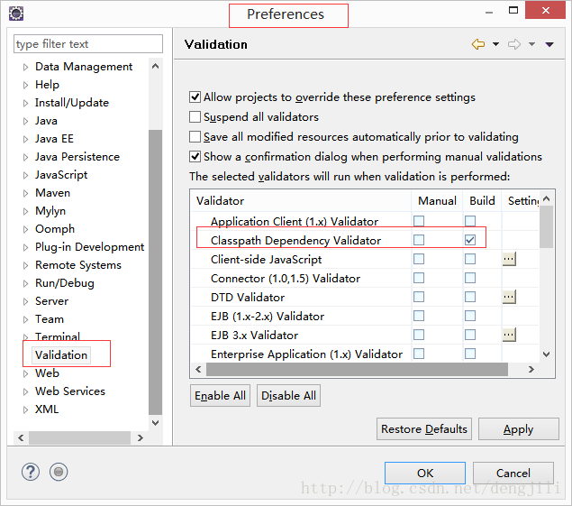Click validator table scroll-right arrow
The image size is (572, 506).
point(531,369)
